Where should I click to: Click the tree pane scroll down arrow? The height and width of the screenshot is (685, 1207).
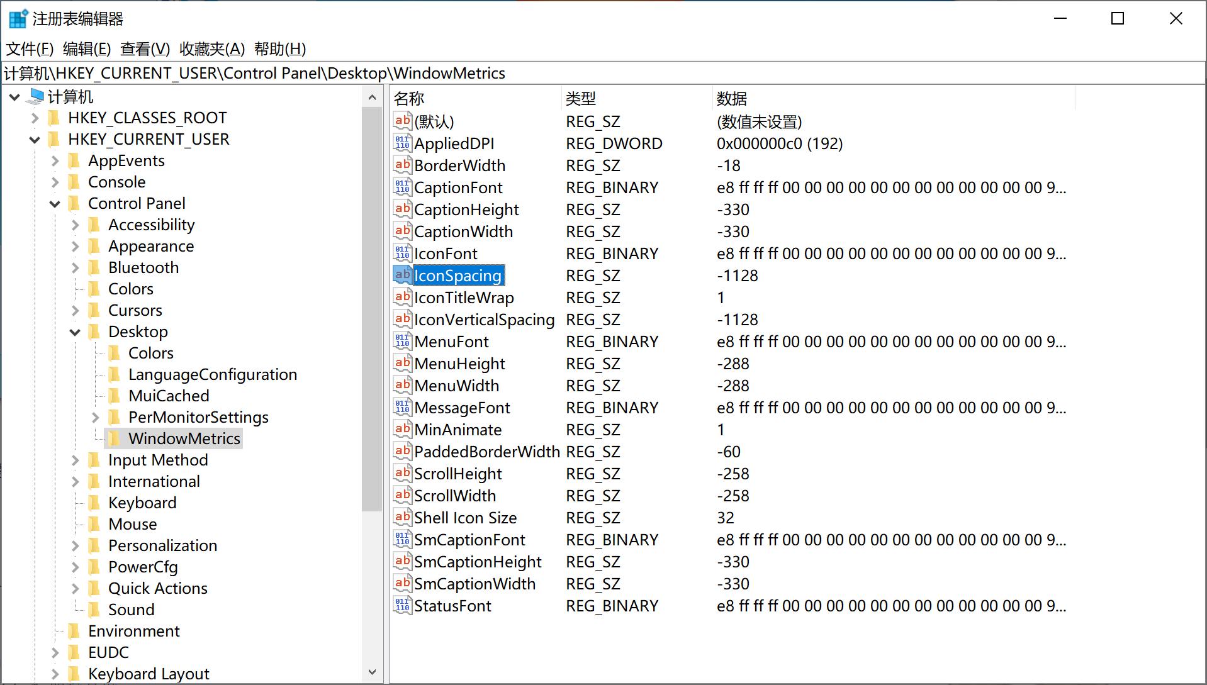372,672
